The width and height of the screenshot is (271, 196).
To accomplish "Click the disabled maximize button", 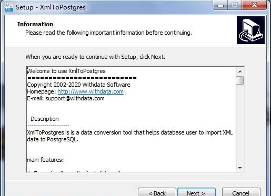I will coord(235,5).
